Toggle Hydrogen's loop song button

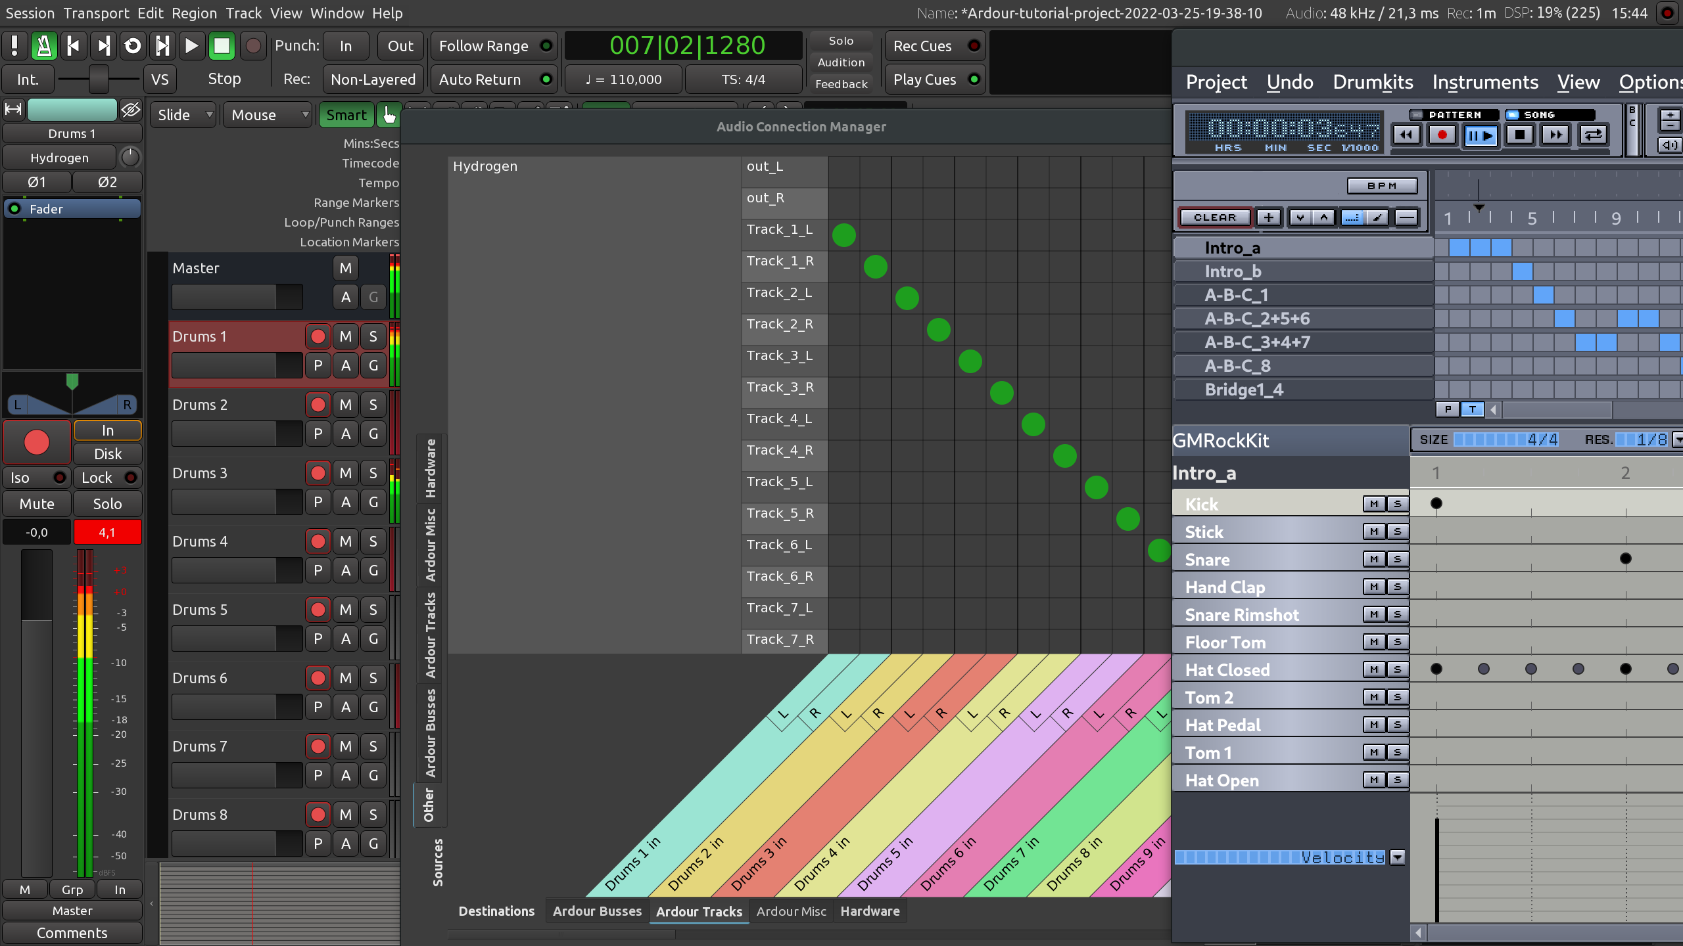(x=1593, y=135)
